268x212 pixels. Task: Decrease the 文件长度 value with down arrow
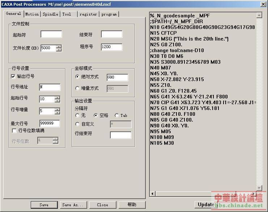[x=59, y=50]
